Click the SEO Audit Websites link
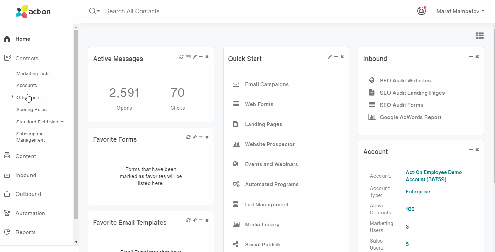 (405, 80)
